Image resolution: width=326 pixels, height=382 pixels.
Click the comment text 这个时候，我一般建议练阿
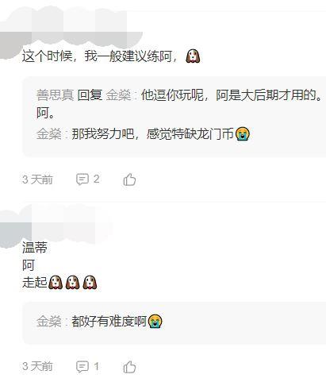tap(100, 56)
